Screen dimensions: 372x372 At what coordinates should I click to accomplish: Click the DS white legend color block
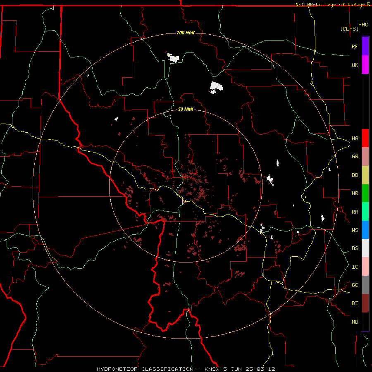[x=365, y=248]
